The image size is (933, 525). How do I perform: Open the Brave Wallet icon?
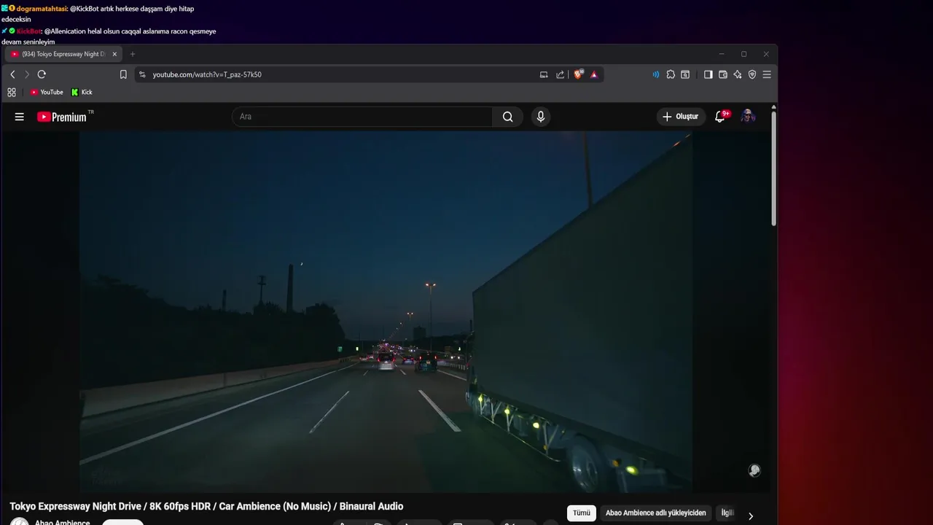pyautogui.click(x=723, y=74)
